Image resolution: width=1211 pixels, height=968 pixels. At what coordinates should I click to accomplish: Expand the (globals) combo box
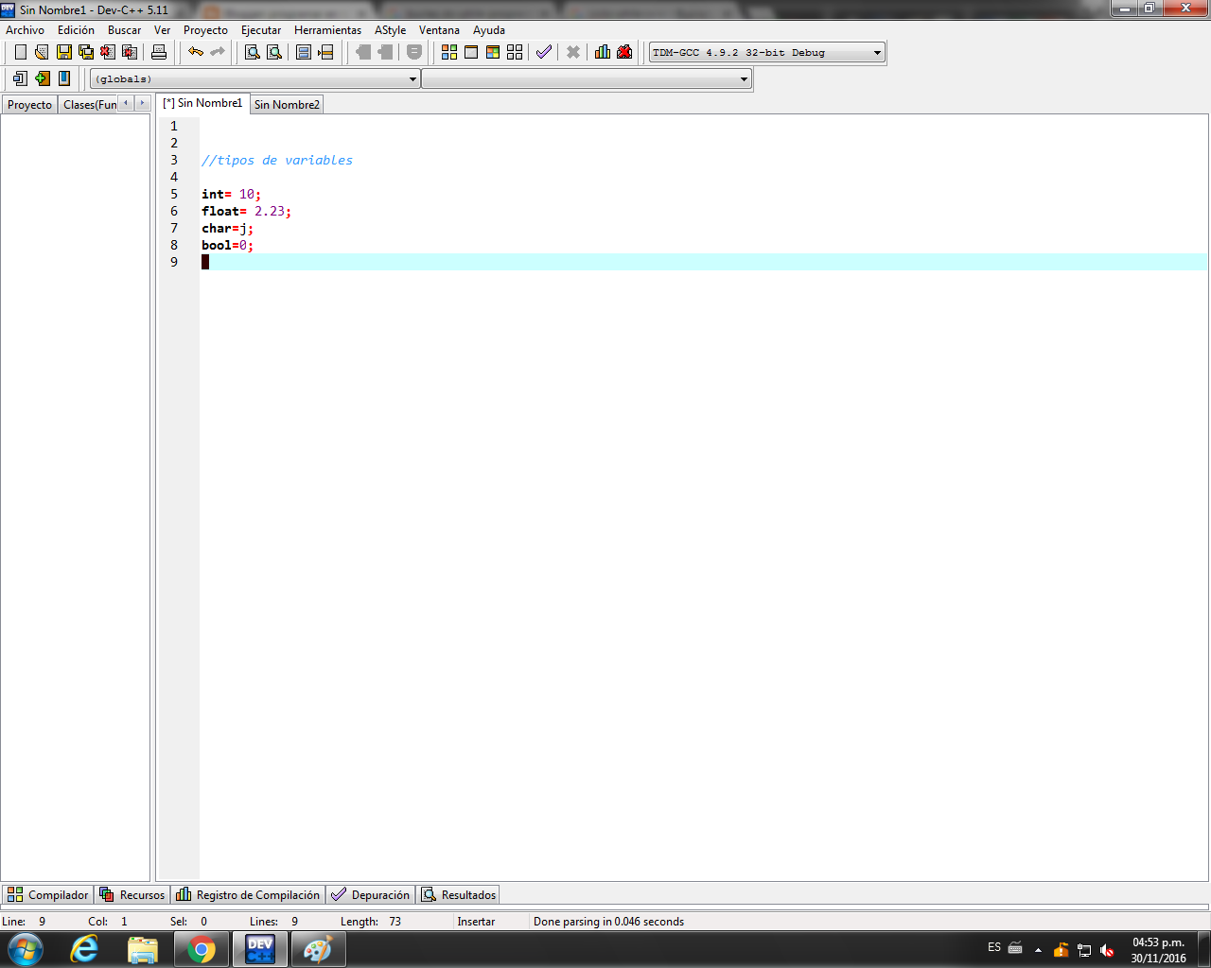(413, 78)
